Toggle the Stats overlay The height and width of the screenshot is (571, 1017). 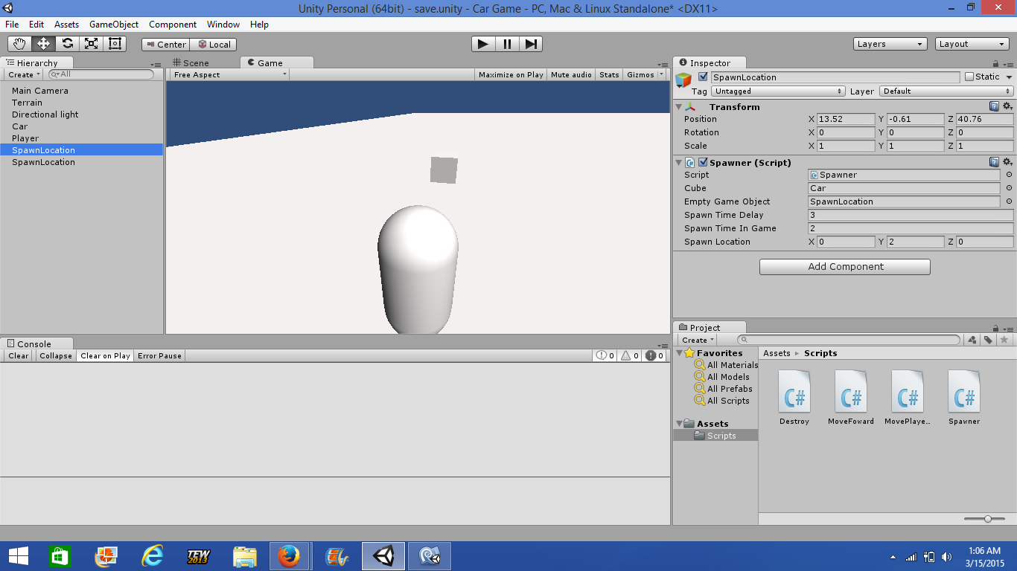609,74
